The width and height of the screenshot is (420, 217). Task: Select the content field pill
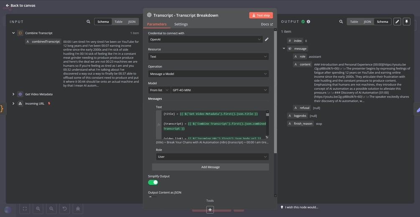point(303,65)
